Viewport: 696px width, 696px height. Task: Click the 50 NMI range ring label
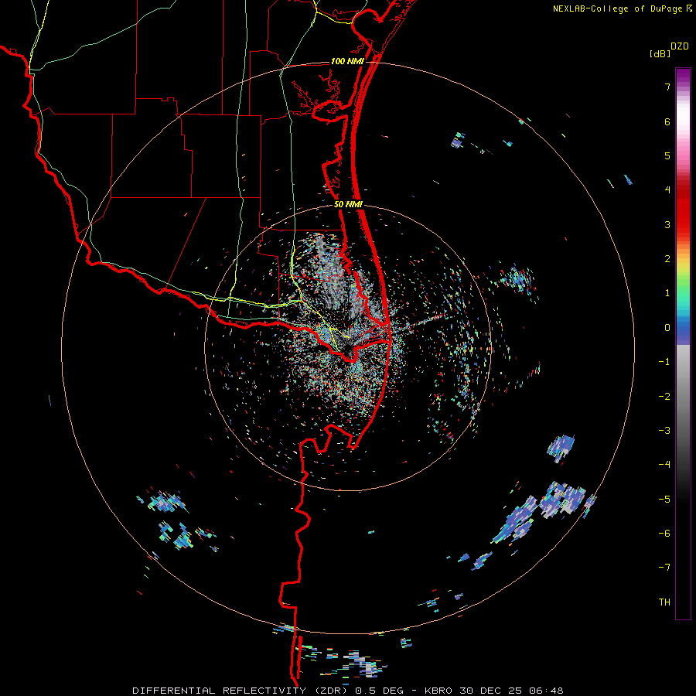coord(348,205)
